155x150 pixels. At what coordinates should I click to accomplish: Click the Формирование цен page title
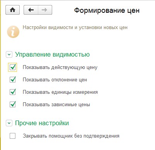coord(107,10)
